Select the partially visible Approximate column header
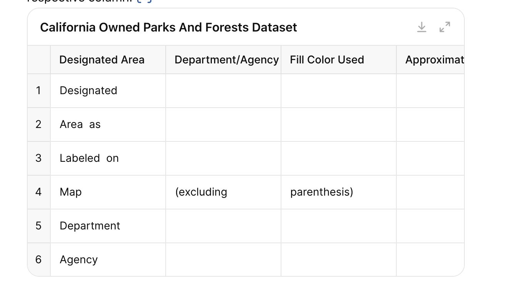Viewport: 529px width, 289px height. tap(430, 60)
